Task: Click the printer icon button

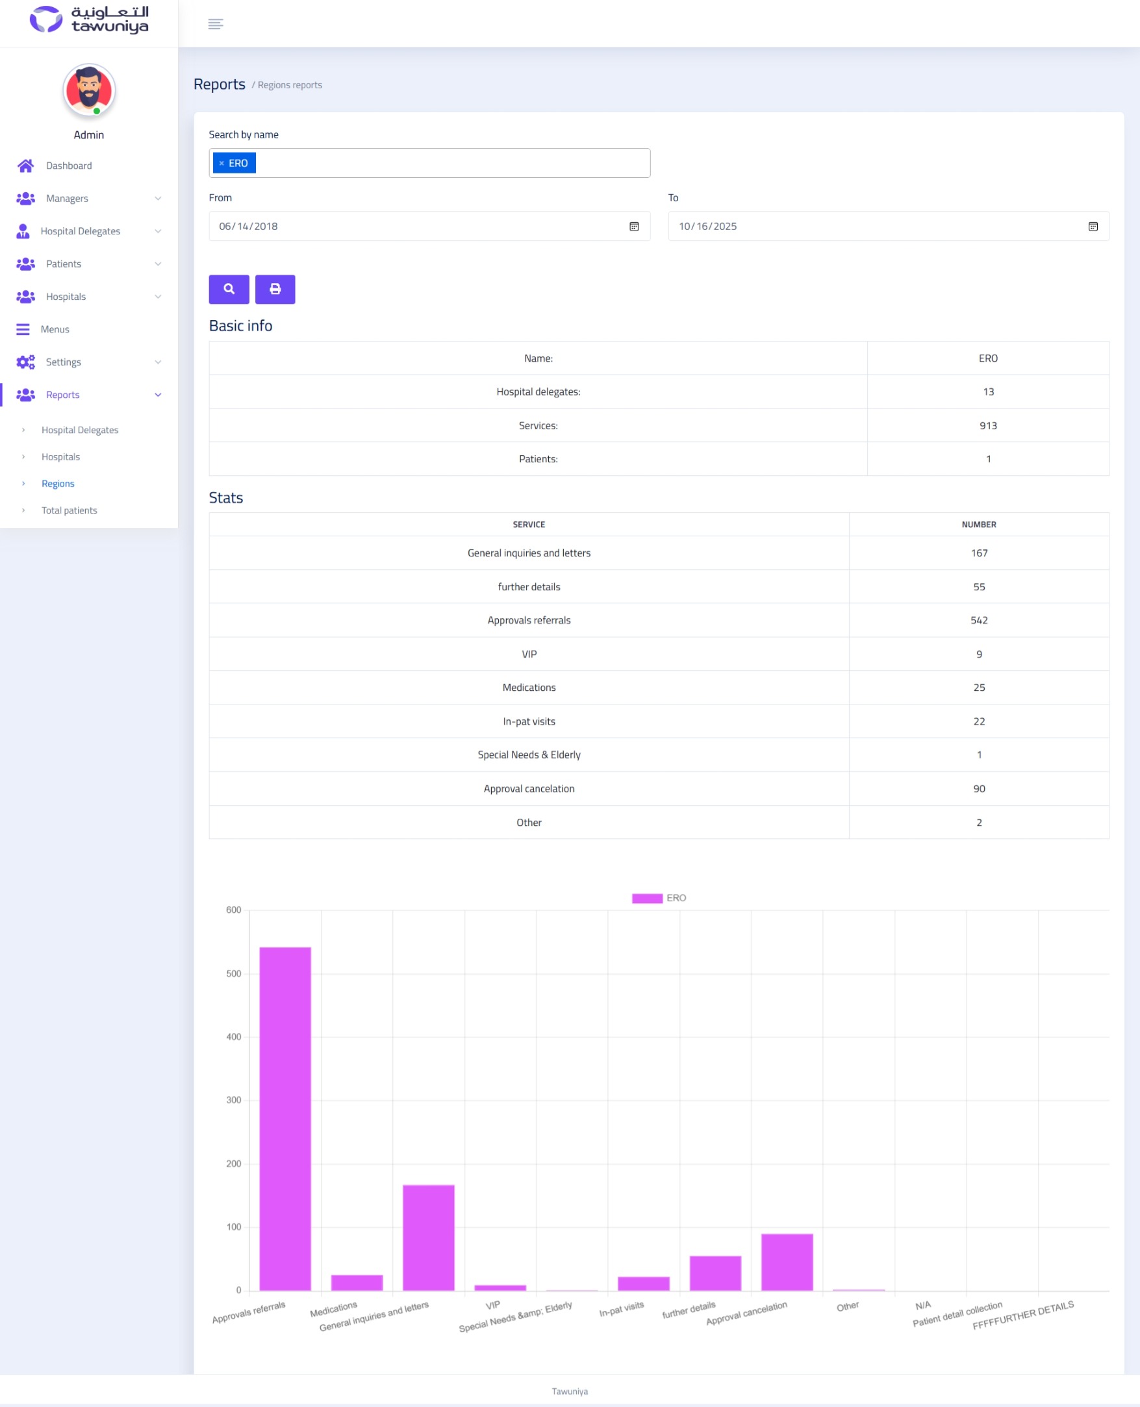Action: (x=275, y=289)
